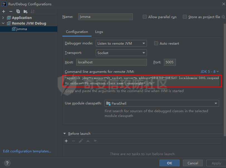The width and height of the screenshot is (226, 168).
Task: Switch to the Logs tab
Action: pos(99,32)
